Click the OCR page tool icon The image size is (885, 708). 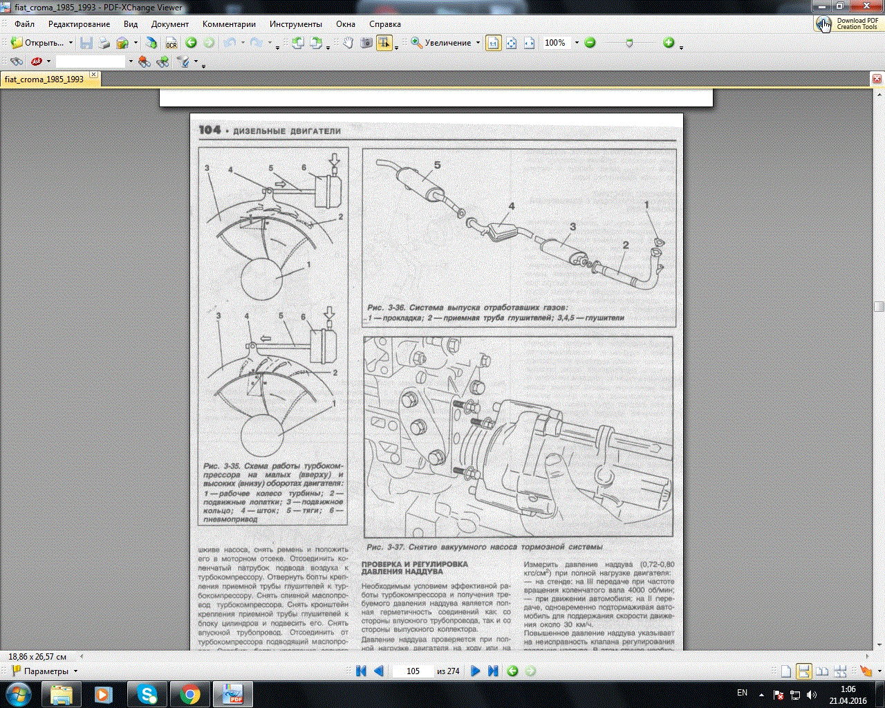[171, 43]
